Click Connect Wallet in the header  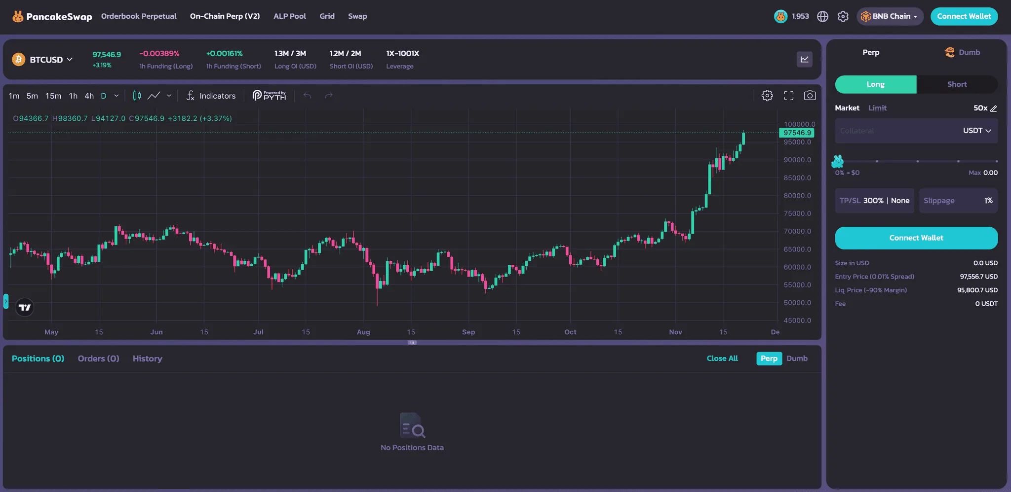pos(964,16)
